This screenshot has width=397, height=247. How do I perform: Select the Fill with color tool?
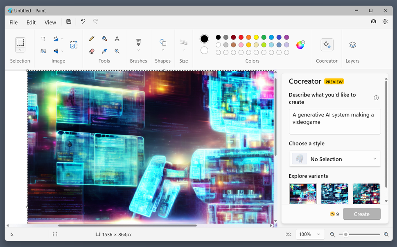(x=104, y=38)
